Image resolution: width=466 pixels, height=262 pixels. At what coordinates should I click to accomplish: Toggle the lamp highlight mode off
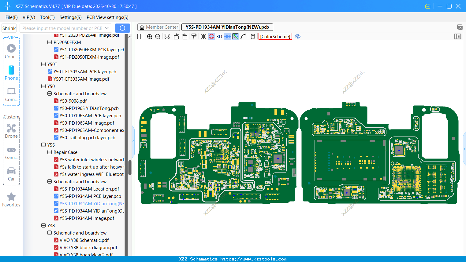tap(211, 36)
